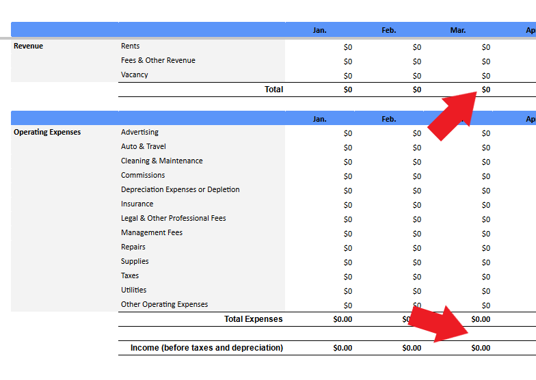Select revenue Total value for Feb.
536x380 pixels.
[417, 90]
